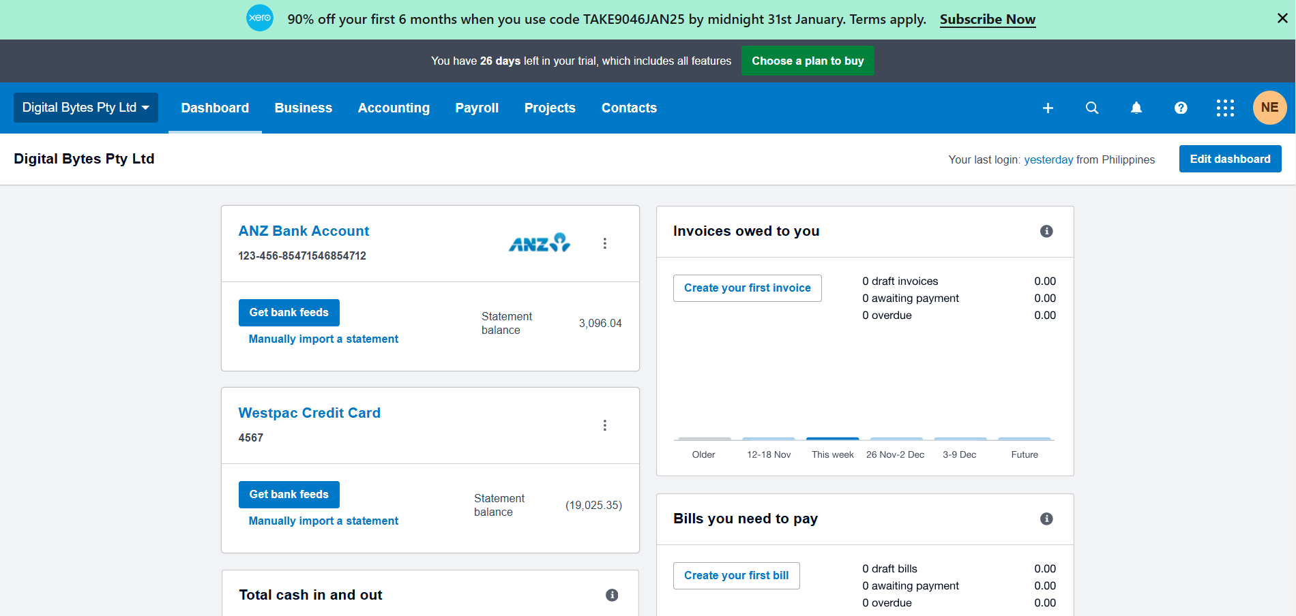Click the yesterday last login link

point(1048,159)
